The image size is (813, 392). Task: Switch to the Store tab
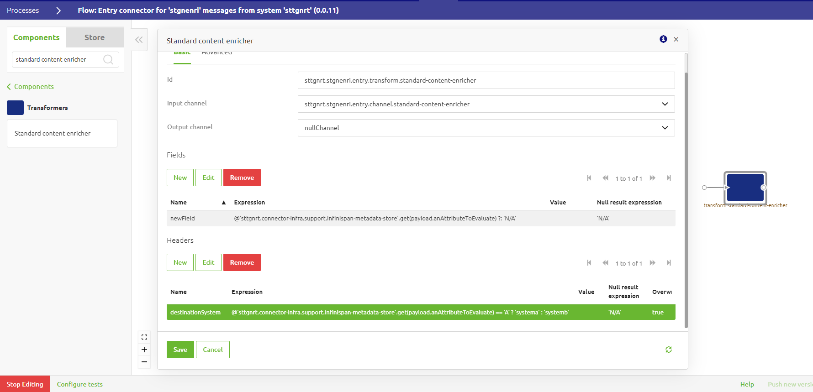[x=95, y=37]
